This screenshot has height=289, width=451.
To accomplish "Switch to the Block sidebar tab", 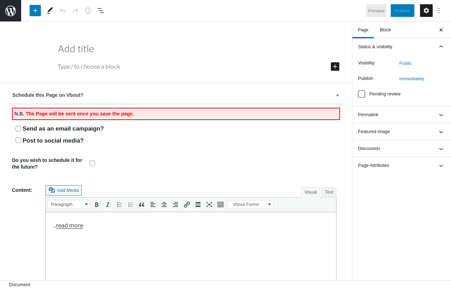I will (x=385, y=30).
